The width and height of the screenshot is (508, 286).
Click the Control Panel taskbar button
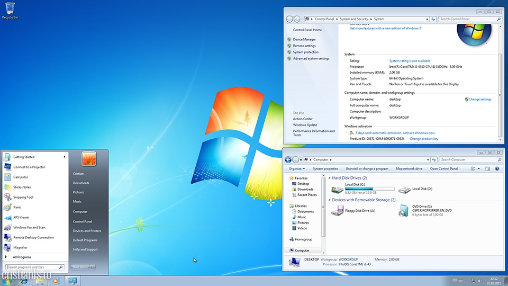72,281
